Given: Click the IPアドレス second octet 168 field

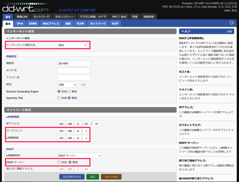Looking at the screenshot, I should coord(70,124).
